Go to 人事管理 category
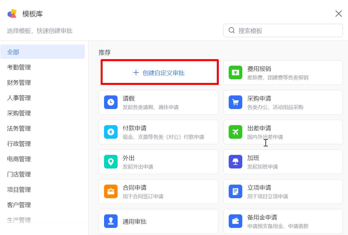The height and width of the screenshot is (235, 348). coord(19,98)
